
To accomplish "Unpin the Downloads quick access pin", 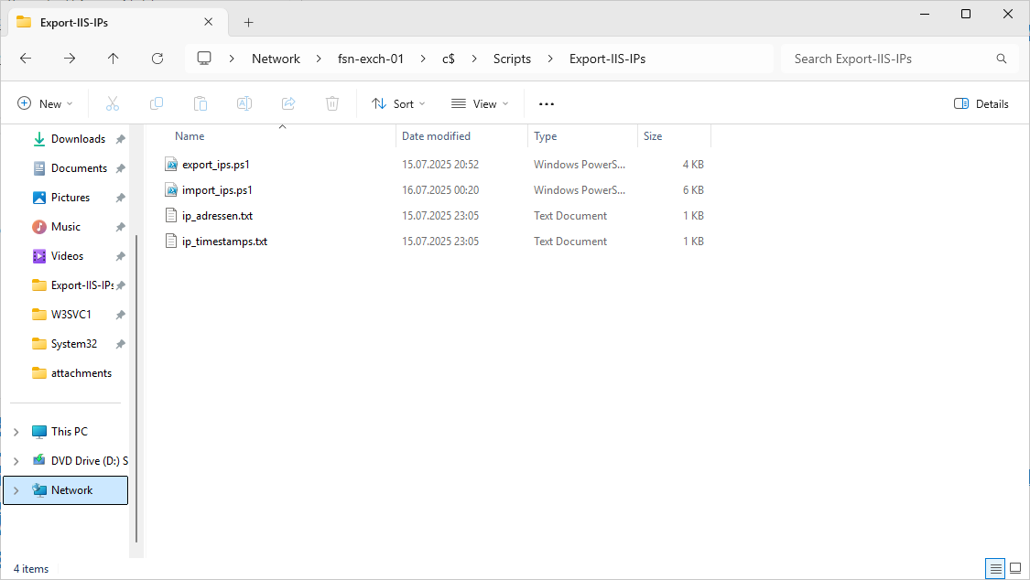I will tap(120, 139).
